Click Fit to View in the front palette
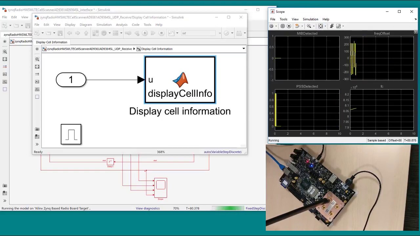 (37, 67)
